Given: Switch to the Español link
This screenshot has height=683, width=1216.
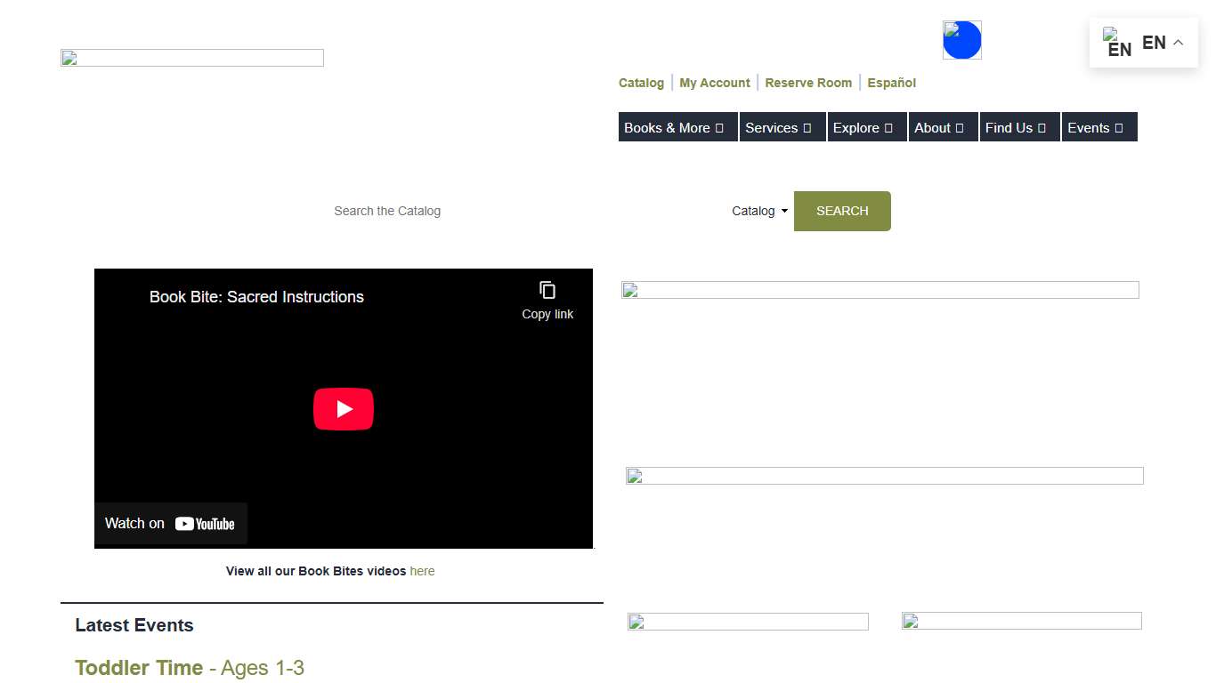Looking at the screenshot, I should tap(891, 83).
